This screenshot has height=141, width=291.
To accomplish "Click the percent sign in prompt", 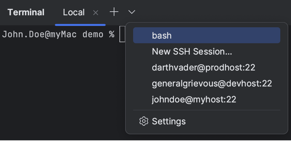I will pyautogui.click(x=111, y=35).
